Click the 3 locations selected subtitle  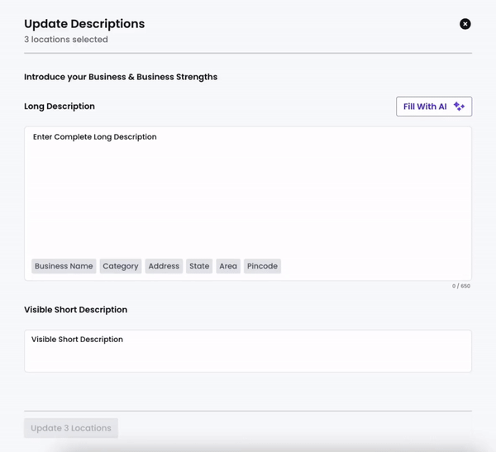pos(66,40)
